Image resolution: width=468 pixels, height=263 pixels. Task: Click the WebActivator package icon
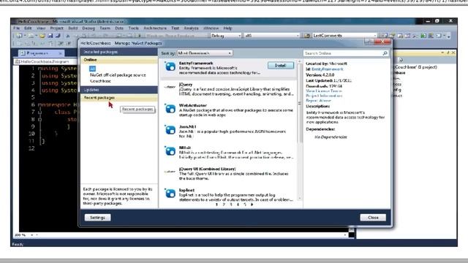pos(170,109)
